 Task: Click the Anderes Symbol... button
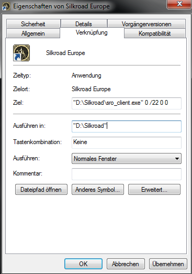(x=98, y=190)
